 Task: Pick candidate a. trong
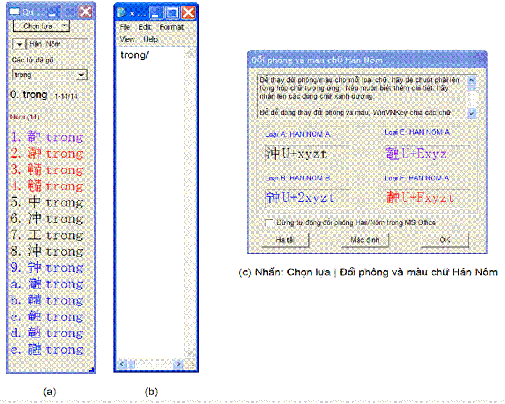(x=47, y=284)
